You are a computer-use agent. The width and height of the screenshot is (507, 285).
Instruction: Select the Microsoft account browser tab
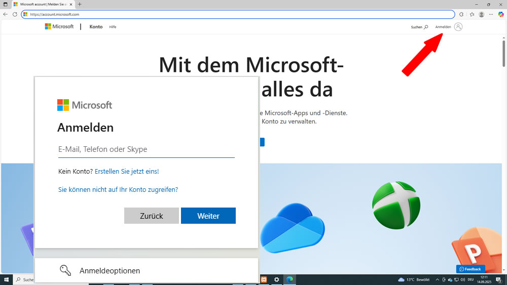[43, 4]
